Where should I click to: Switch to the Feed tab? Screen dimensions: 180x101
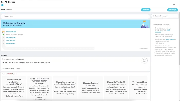tap(3, 10)
